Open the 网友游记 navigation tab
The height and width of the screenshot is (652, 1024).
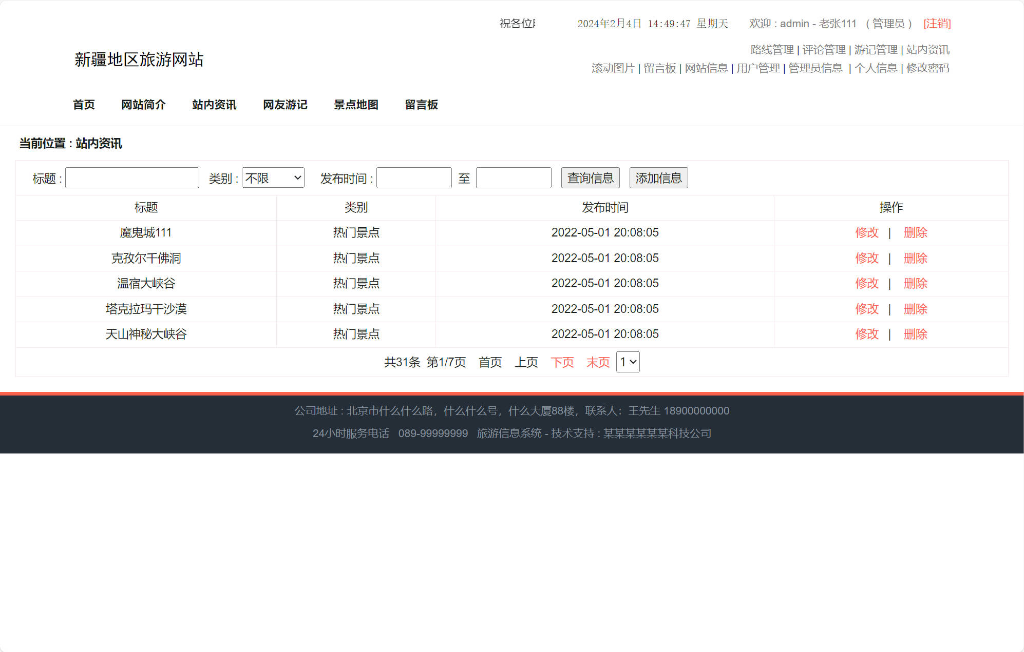pos(285,105)
